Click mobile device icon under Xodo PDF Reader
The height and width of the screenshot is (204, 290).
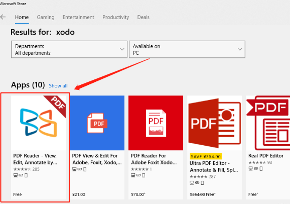pos(26,175)
